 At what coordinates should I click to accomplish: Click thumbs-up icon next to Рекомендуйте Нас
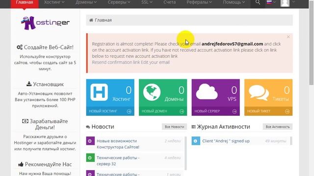(21, 164)
